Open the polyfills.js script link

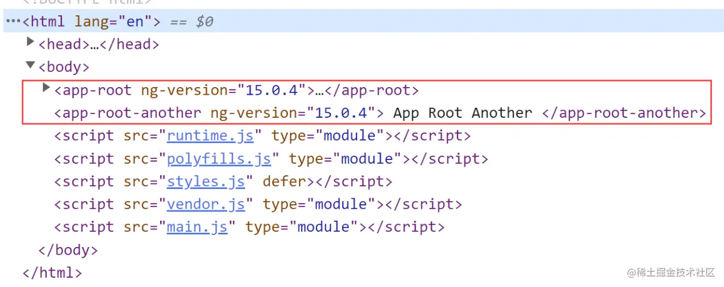(x=219, y=158)
